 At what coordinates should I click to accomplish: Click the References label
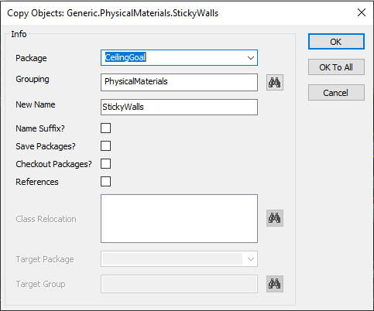click(x=37, y=182)
